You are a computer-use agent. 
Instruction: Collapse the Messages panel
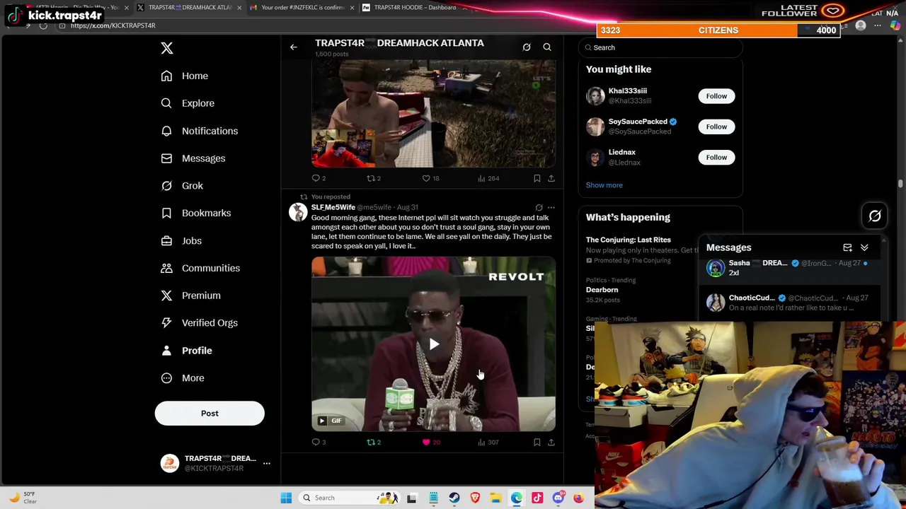click(x=864, y=248)
